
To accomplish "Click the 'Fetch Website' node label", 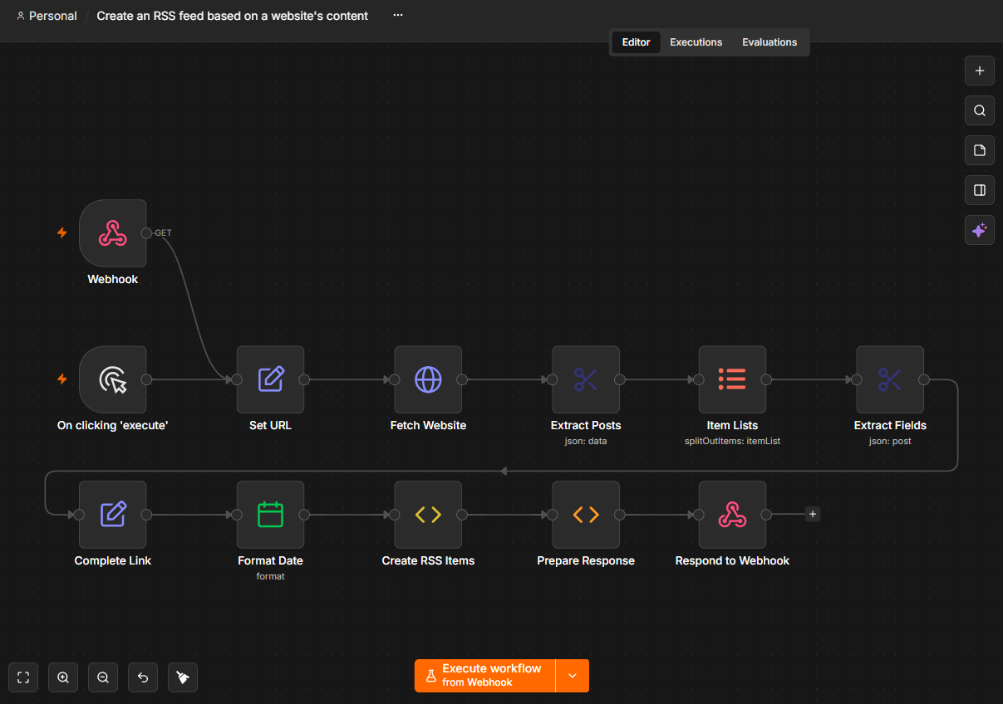I will point(428,425).
